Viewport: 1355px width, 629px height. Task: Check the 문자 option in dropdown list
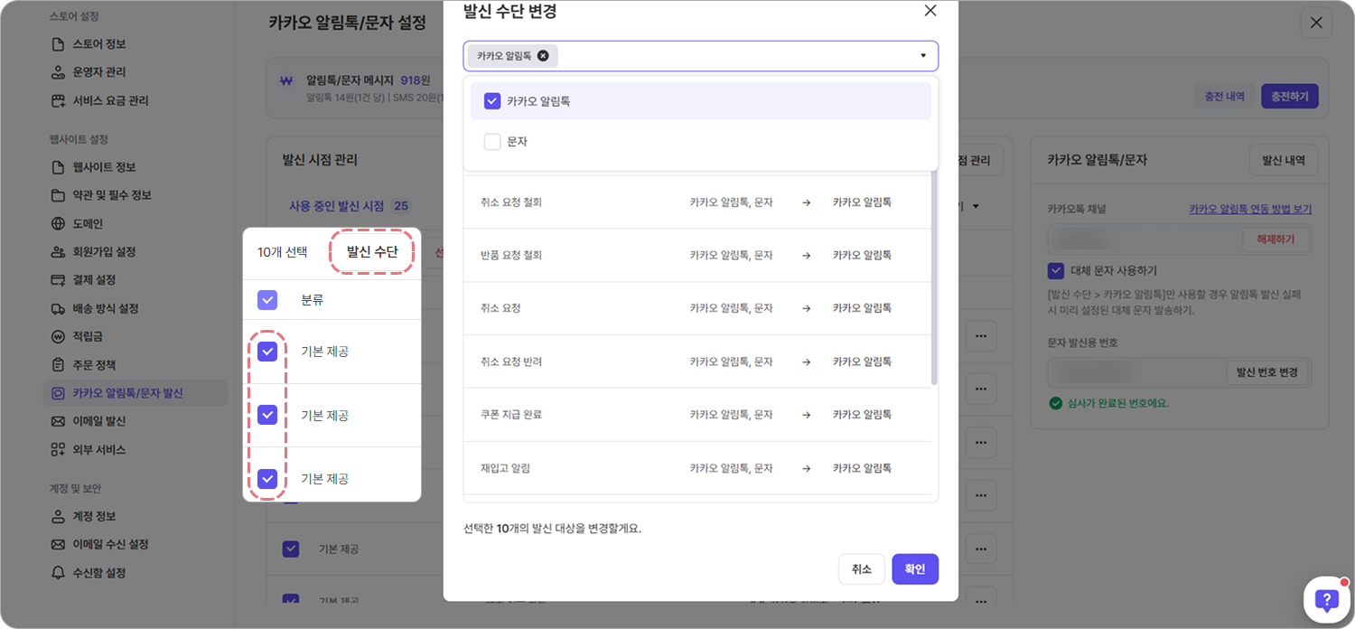coord(492,142)
